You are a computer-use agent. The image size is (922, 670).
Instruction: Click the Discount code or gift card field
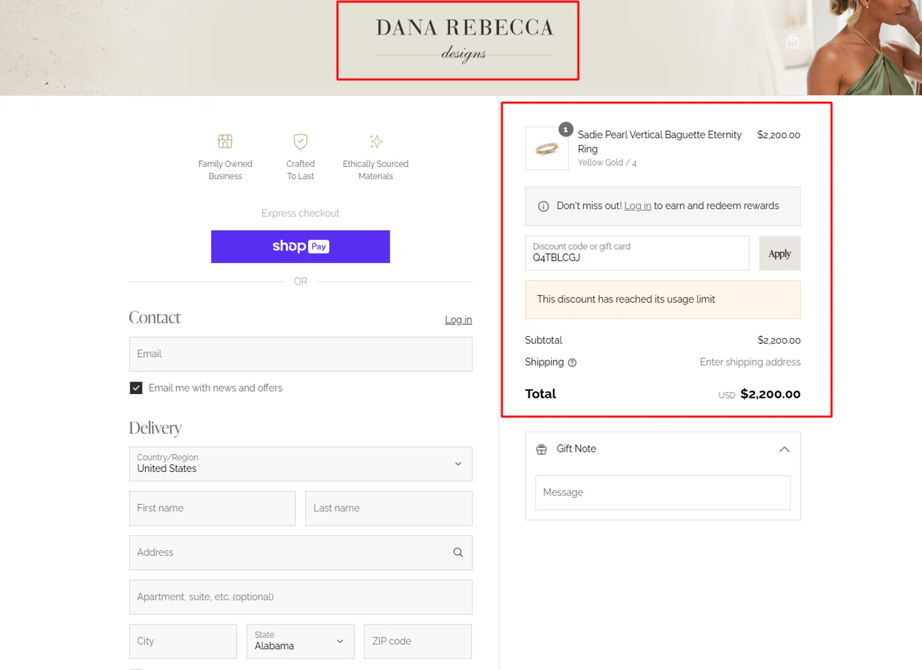point(637,253)
